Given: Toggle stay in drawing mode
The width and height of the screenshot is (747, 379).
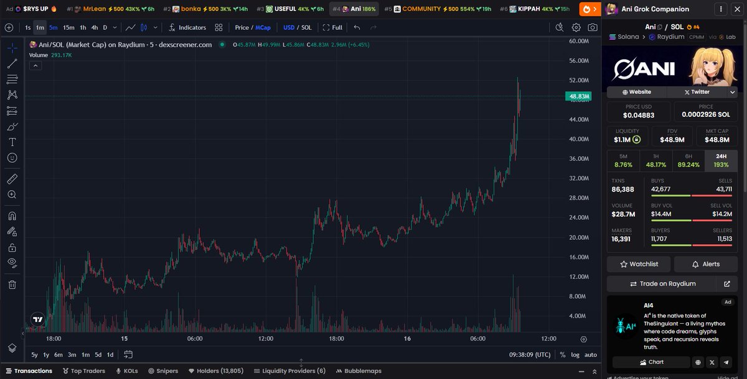Looking at the screenshot, I should click(x=12, y=232).
